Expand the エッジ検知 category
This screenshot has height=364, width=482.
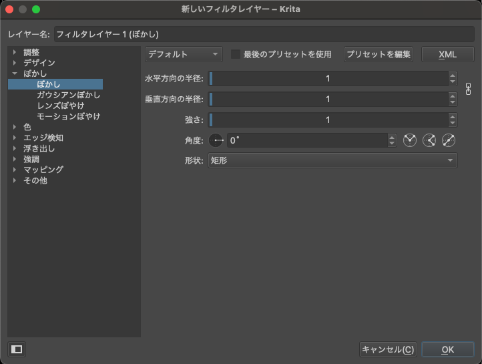pos(15,138)
